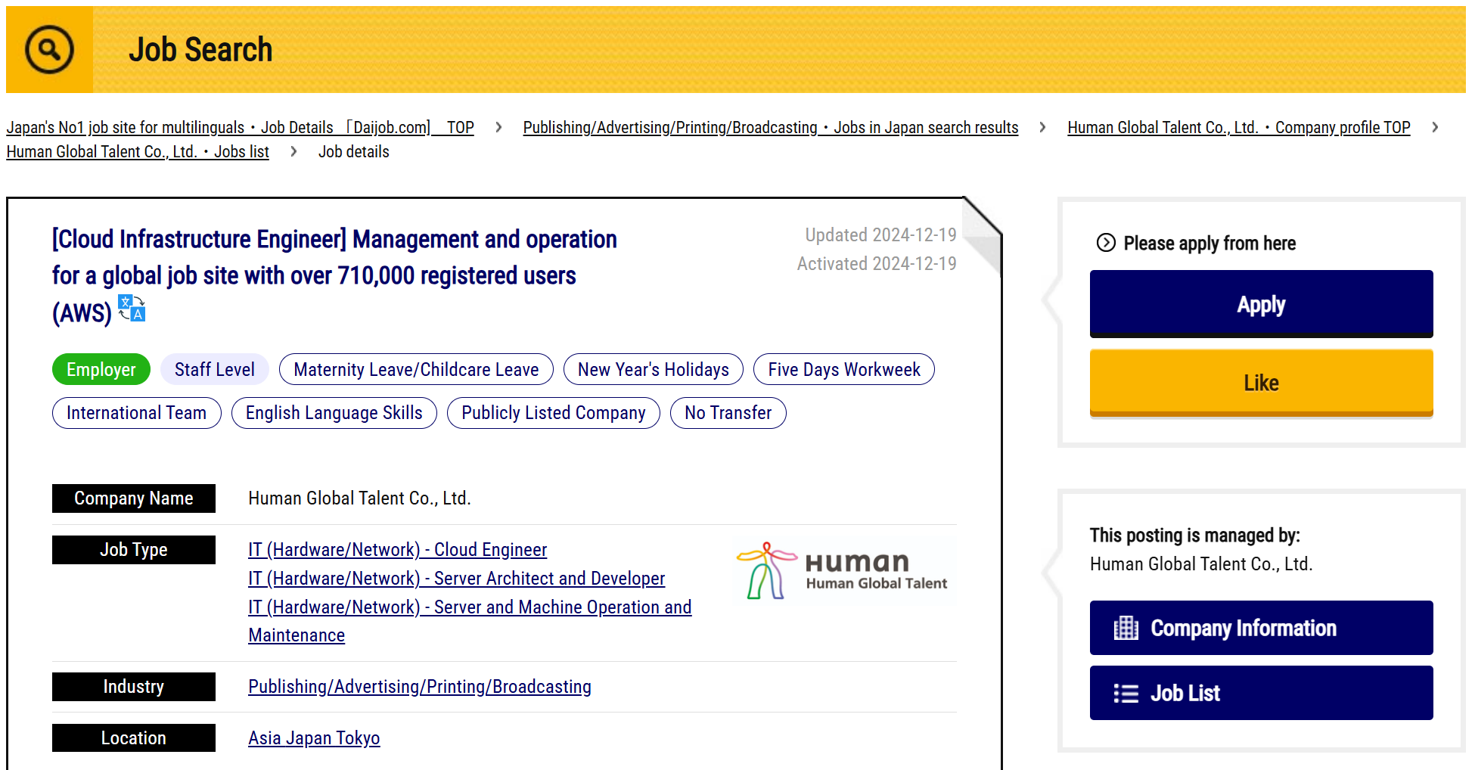Select the green Employer tag

pyautogui.click(x=101, y=369)
